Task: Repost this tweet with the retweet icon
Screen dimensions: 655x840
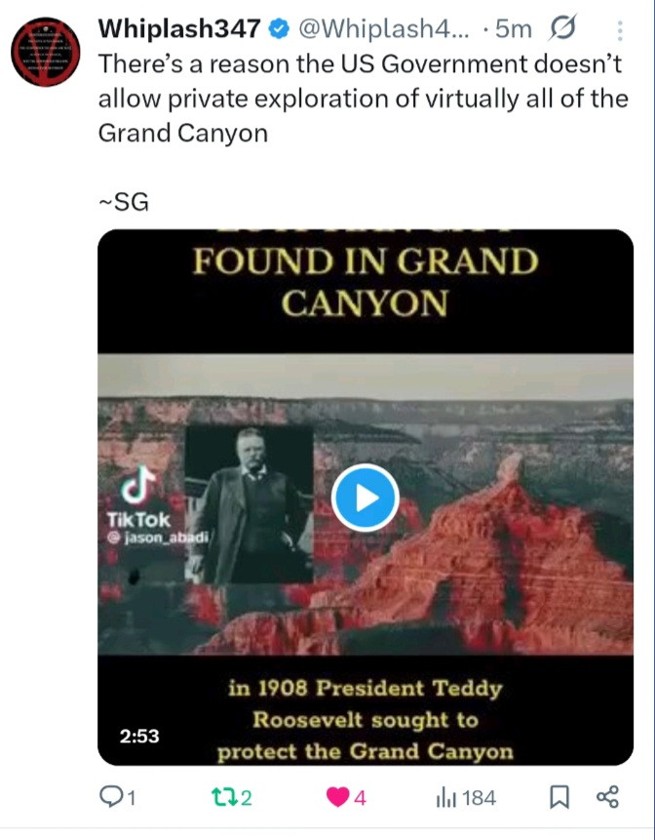Action: [222, 798]
